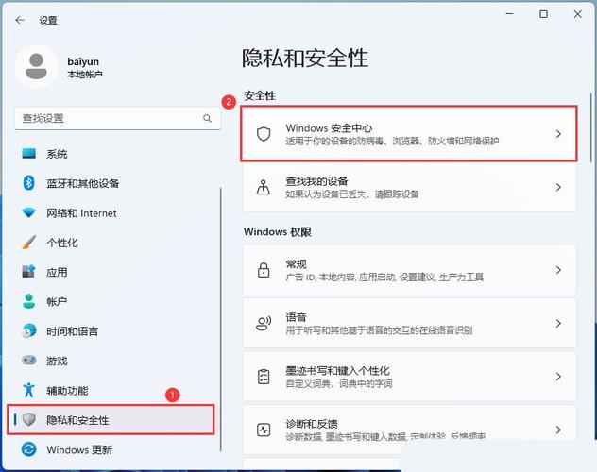
Task: Click the shield icon of Windows 安全中心
Action: click(264, 134)
